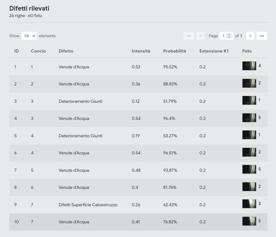
Task: Select intensity value 0.4
Action: coord(135,188)
